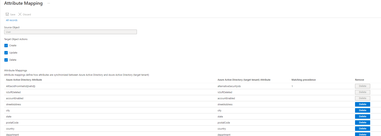This screenshot has width=381, height=136.
Task: Open the ellipsis menu beside Attribute Mapping
Action: point(48,3)
